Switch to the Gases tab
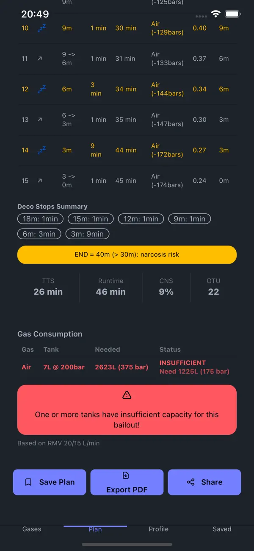Image resolution: width=254 pixels, height=551 pixels. coord(32,529)
